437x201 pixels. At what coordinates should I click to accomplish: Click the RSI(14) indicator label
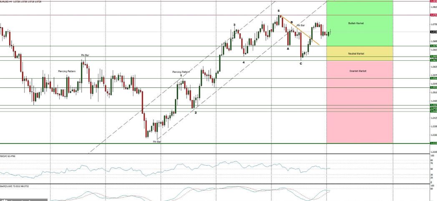pyautogui.click(x=8, y=156)
